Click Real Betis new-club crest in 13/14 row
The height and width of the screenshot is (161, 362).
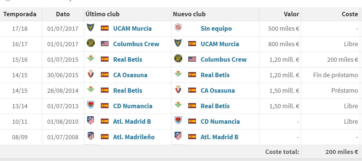tap(178, 106)
